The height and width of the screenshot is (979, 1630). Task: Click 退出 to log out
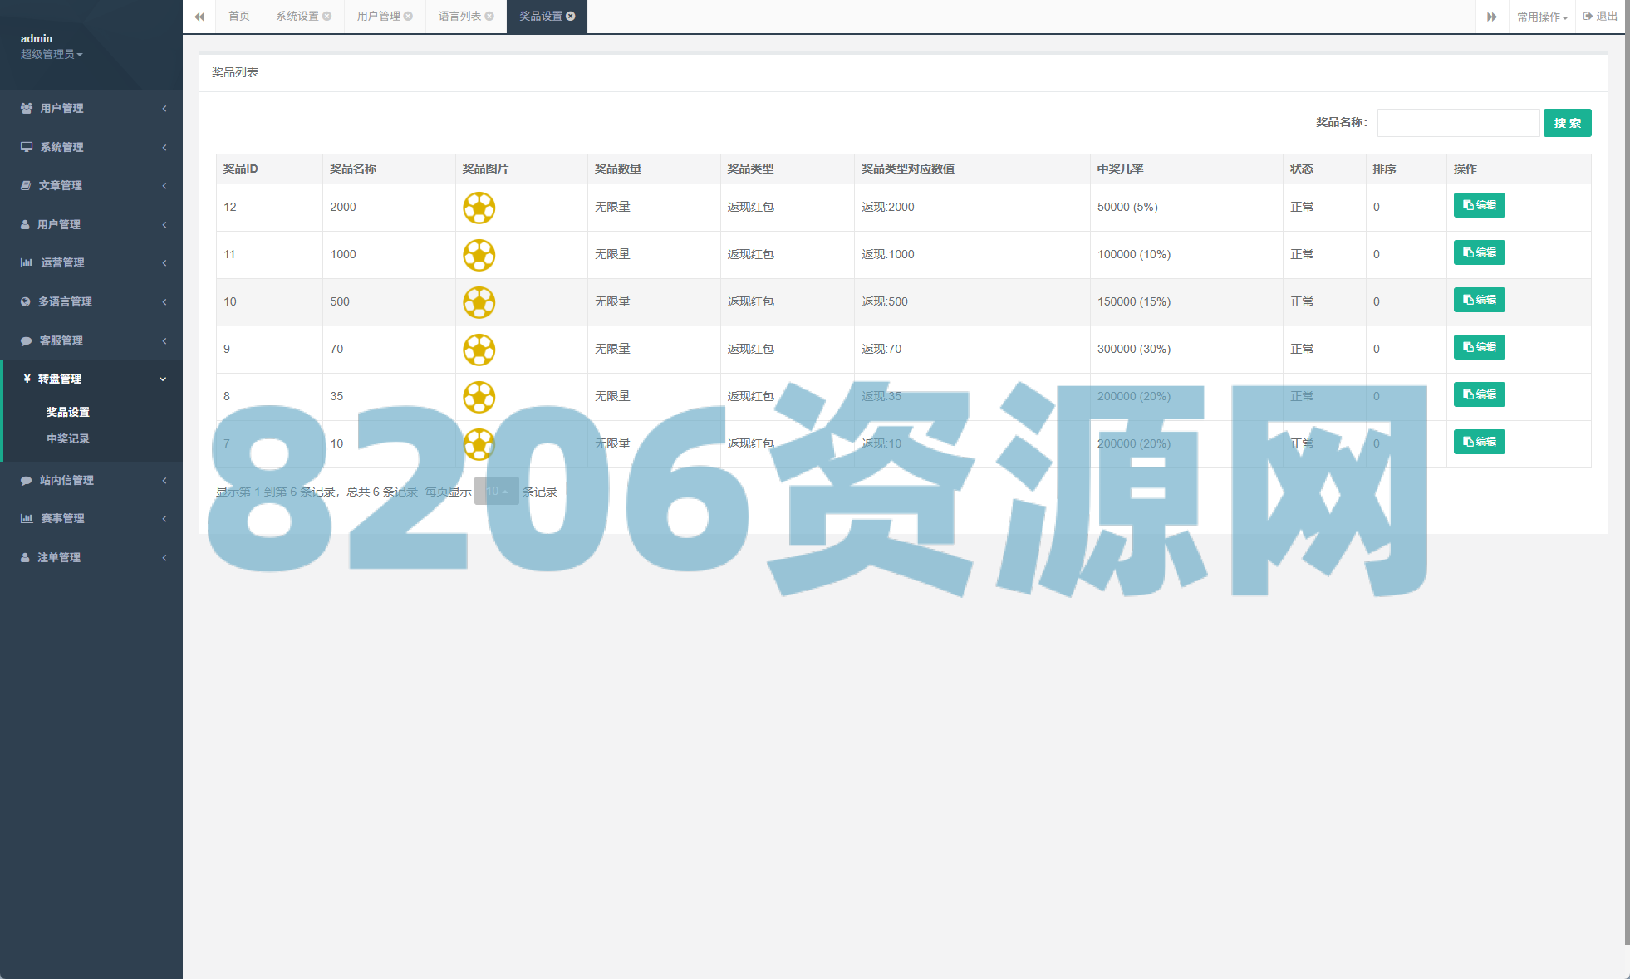point(1600,17)
